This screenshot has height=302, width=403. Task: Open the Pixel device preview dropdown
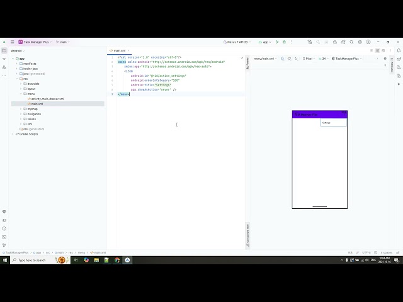309,59
